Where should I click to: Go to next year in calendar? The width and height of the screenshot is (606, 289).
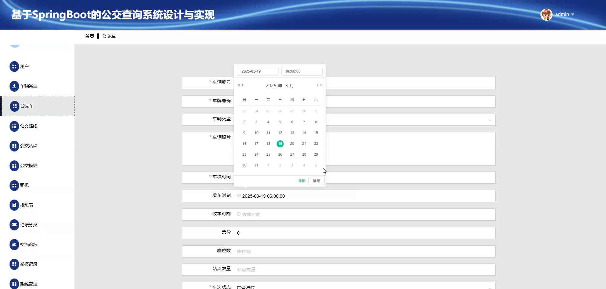321,85
